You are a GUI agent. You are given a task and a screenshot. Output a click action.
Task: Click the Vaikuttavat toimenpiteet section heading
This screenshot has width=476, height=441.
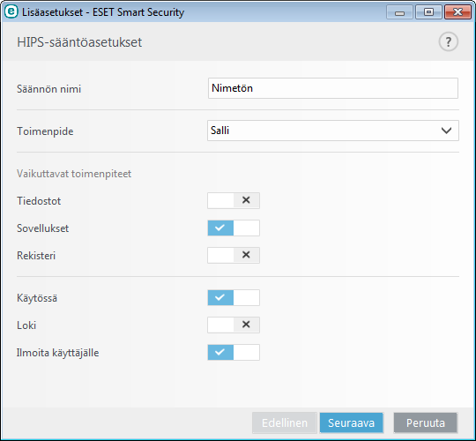[x=74, y=174]
